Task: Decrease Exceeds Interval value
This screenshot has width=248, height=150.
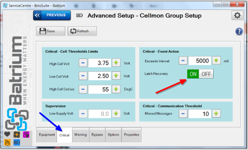Action: click(183, 61)
